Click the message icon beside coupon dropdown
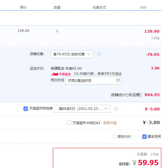Image resolution: width=168 pixels, height=168 pixels. (x=116, y=109)
